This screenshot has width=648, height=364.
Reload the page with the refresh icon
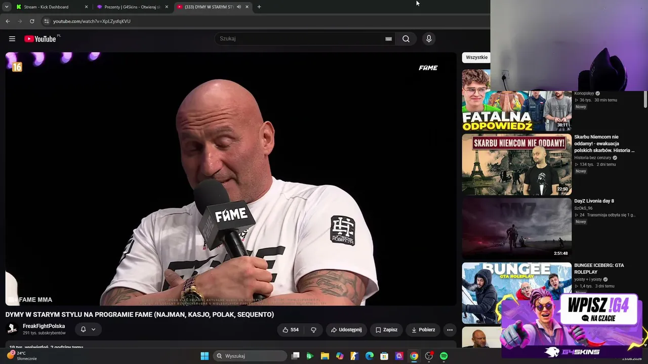click(x=32, y=21)
